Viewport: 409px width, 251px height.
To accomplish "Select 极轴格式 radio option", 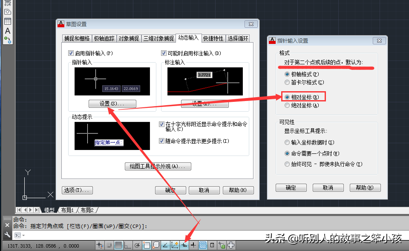I will pos(287,74).
